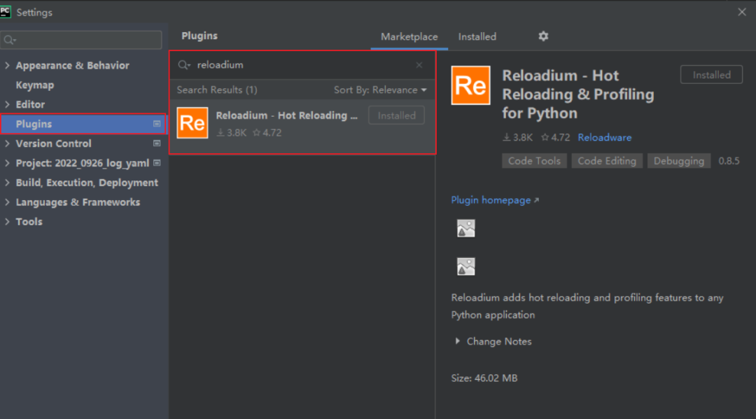Image resolution: width=756 pixels, height=419 pixels.
Task: Click the Version Control row indicator icon
Action: pos(157,143)
